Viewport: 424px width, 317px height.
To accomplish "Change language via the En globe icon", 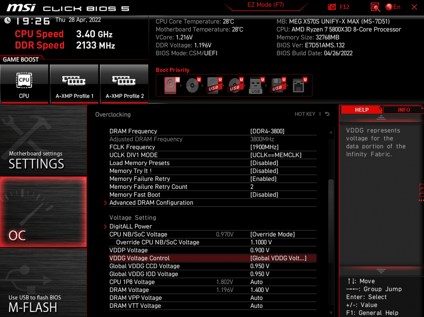I will click(393, 7).
